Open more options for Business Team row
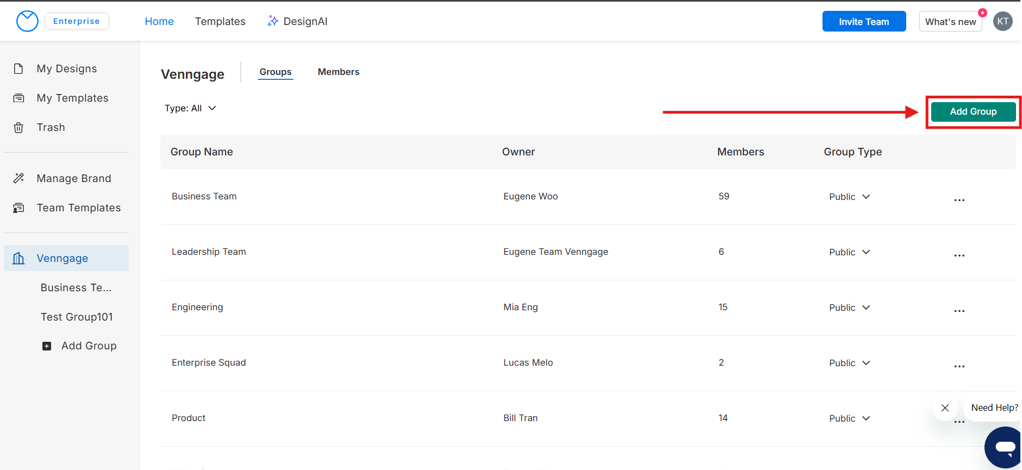Image resolution: width=1022 pixels, height=470 pixels. coord(959,200)
